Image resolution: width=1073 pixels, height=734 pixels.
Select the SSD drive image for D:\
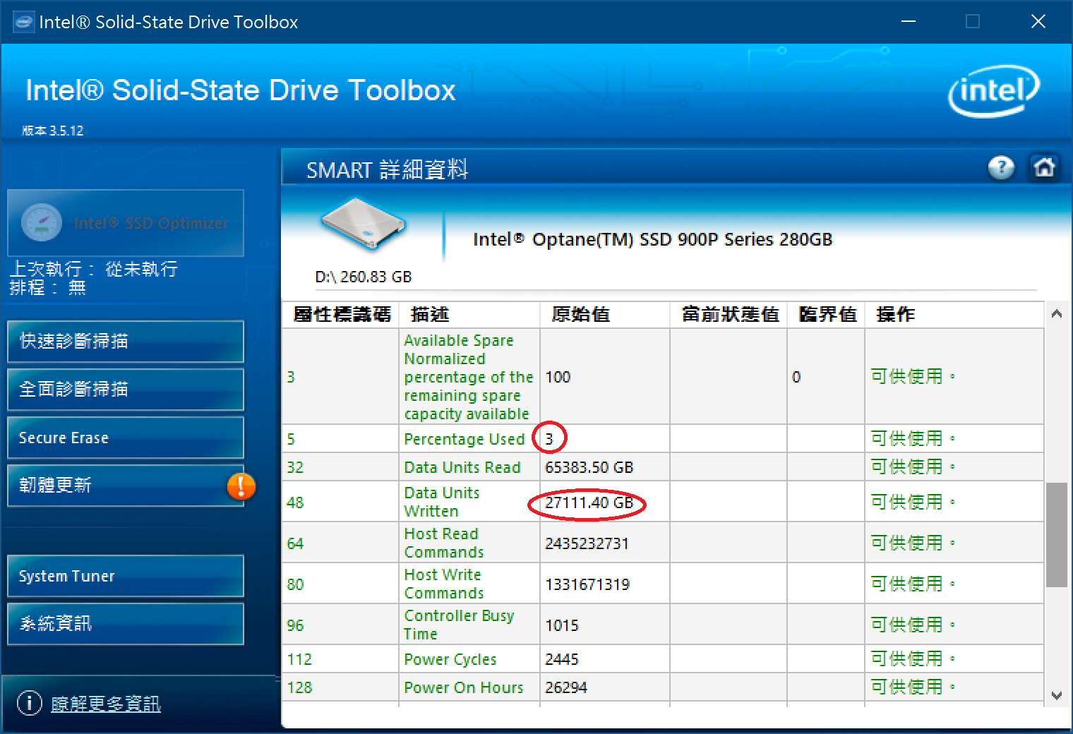364,224
